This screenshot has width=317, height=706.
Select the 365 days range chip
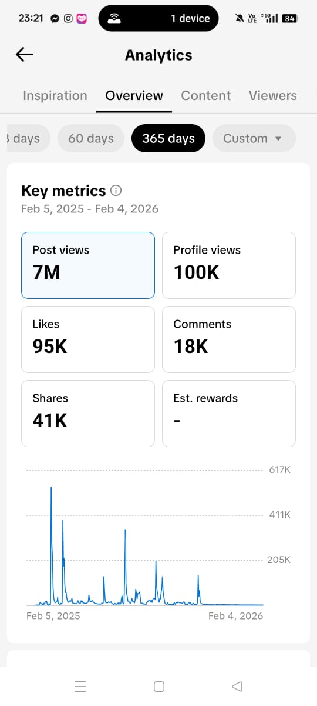(x=168, y=139)
